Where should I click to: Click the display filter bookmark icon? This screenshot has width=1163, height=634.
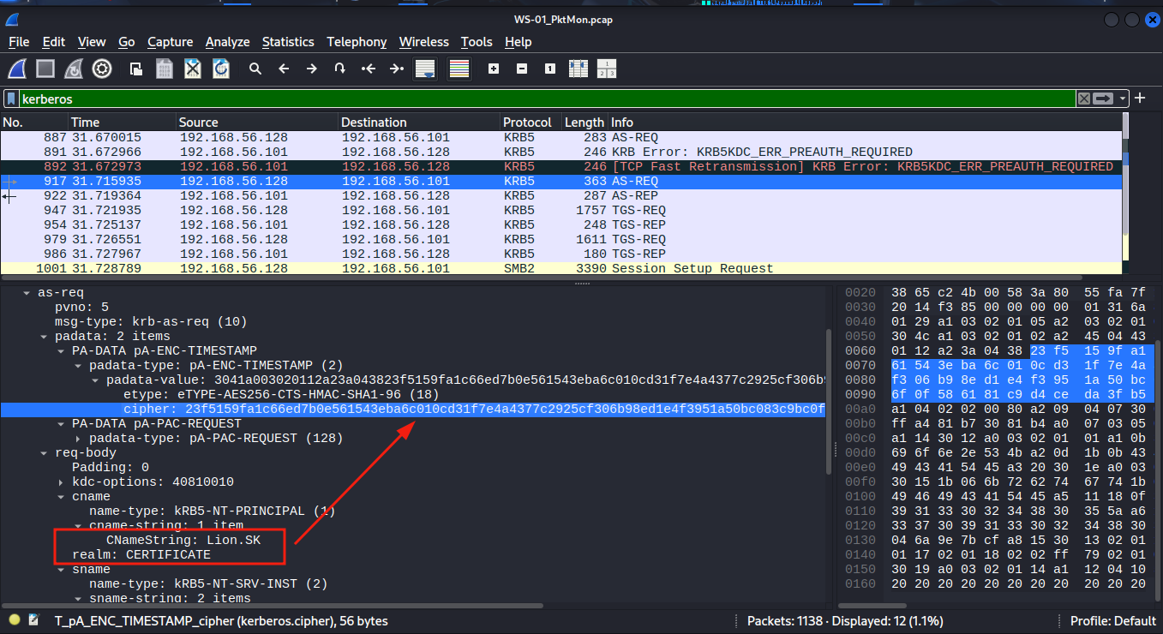coord(12,99)
